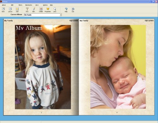Click the My Album caption text
158x123 pixels.
click(x=29, y=28)
